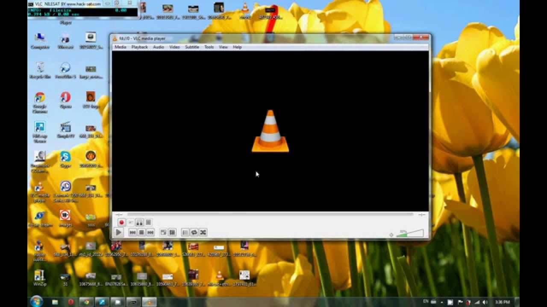
Task: Select the Skype desktop shortcut
Action: point(65,159)
